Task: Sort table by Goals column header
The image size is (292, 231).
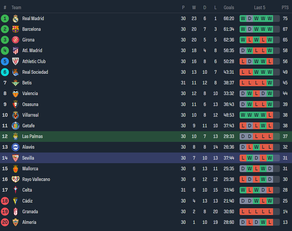Action: (x=229, y=7)
